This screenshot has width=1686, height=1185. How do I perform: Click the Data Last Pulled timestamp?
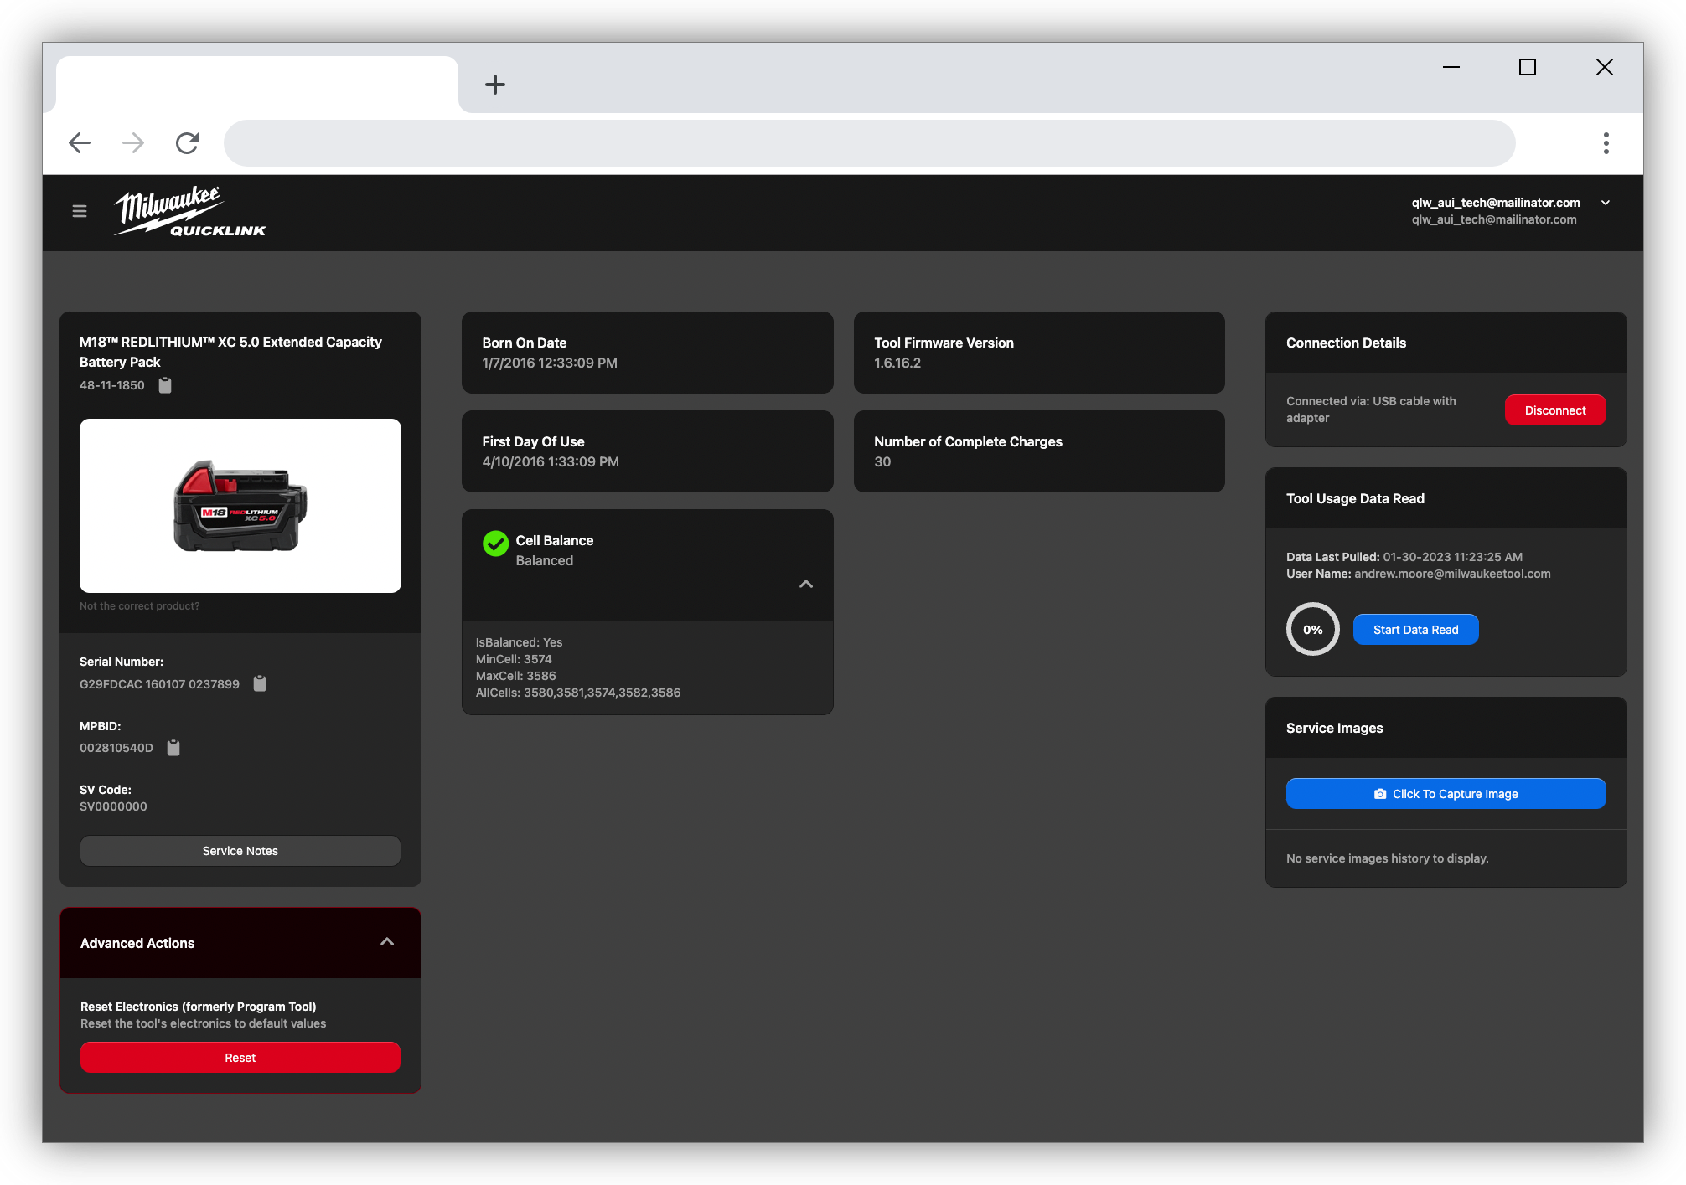[x=1453, y=557]
